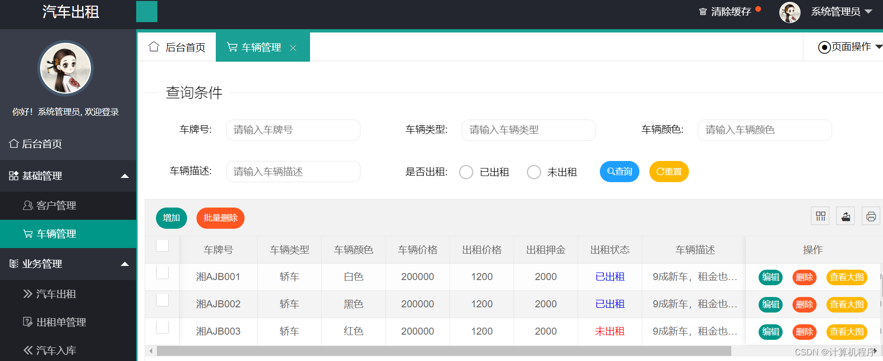Click 查看大图 for row 湘AJB003
This screenshot has height=361, width=883.
[847, 332]
